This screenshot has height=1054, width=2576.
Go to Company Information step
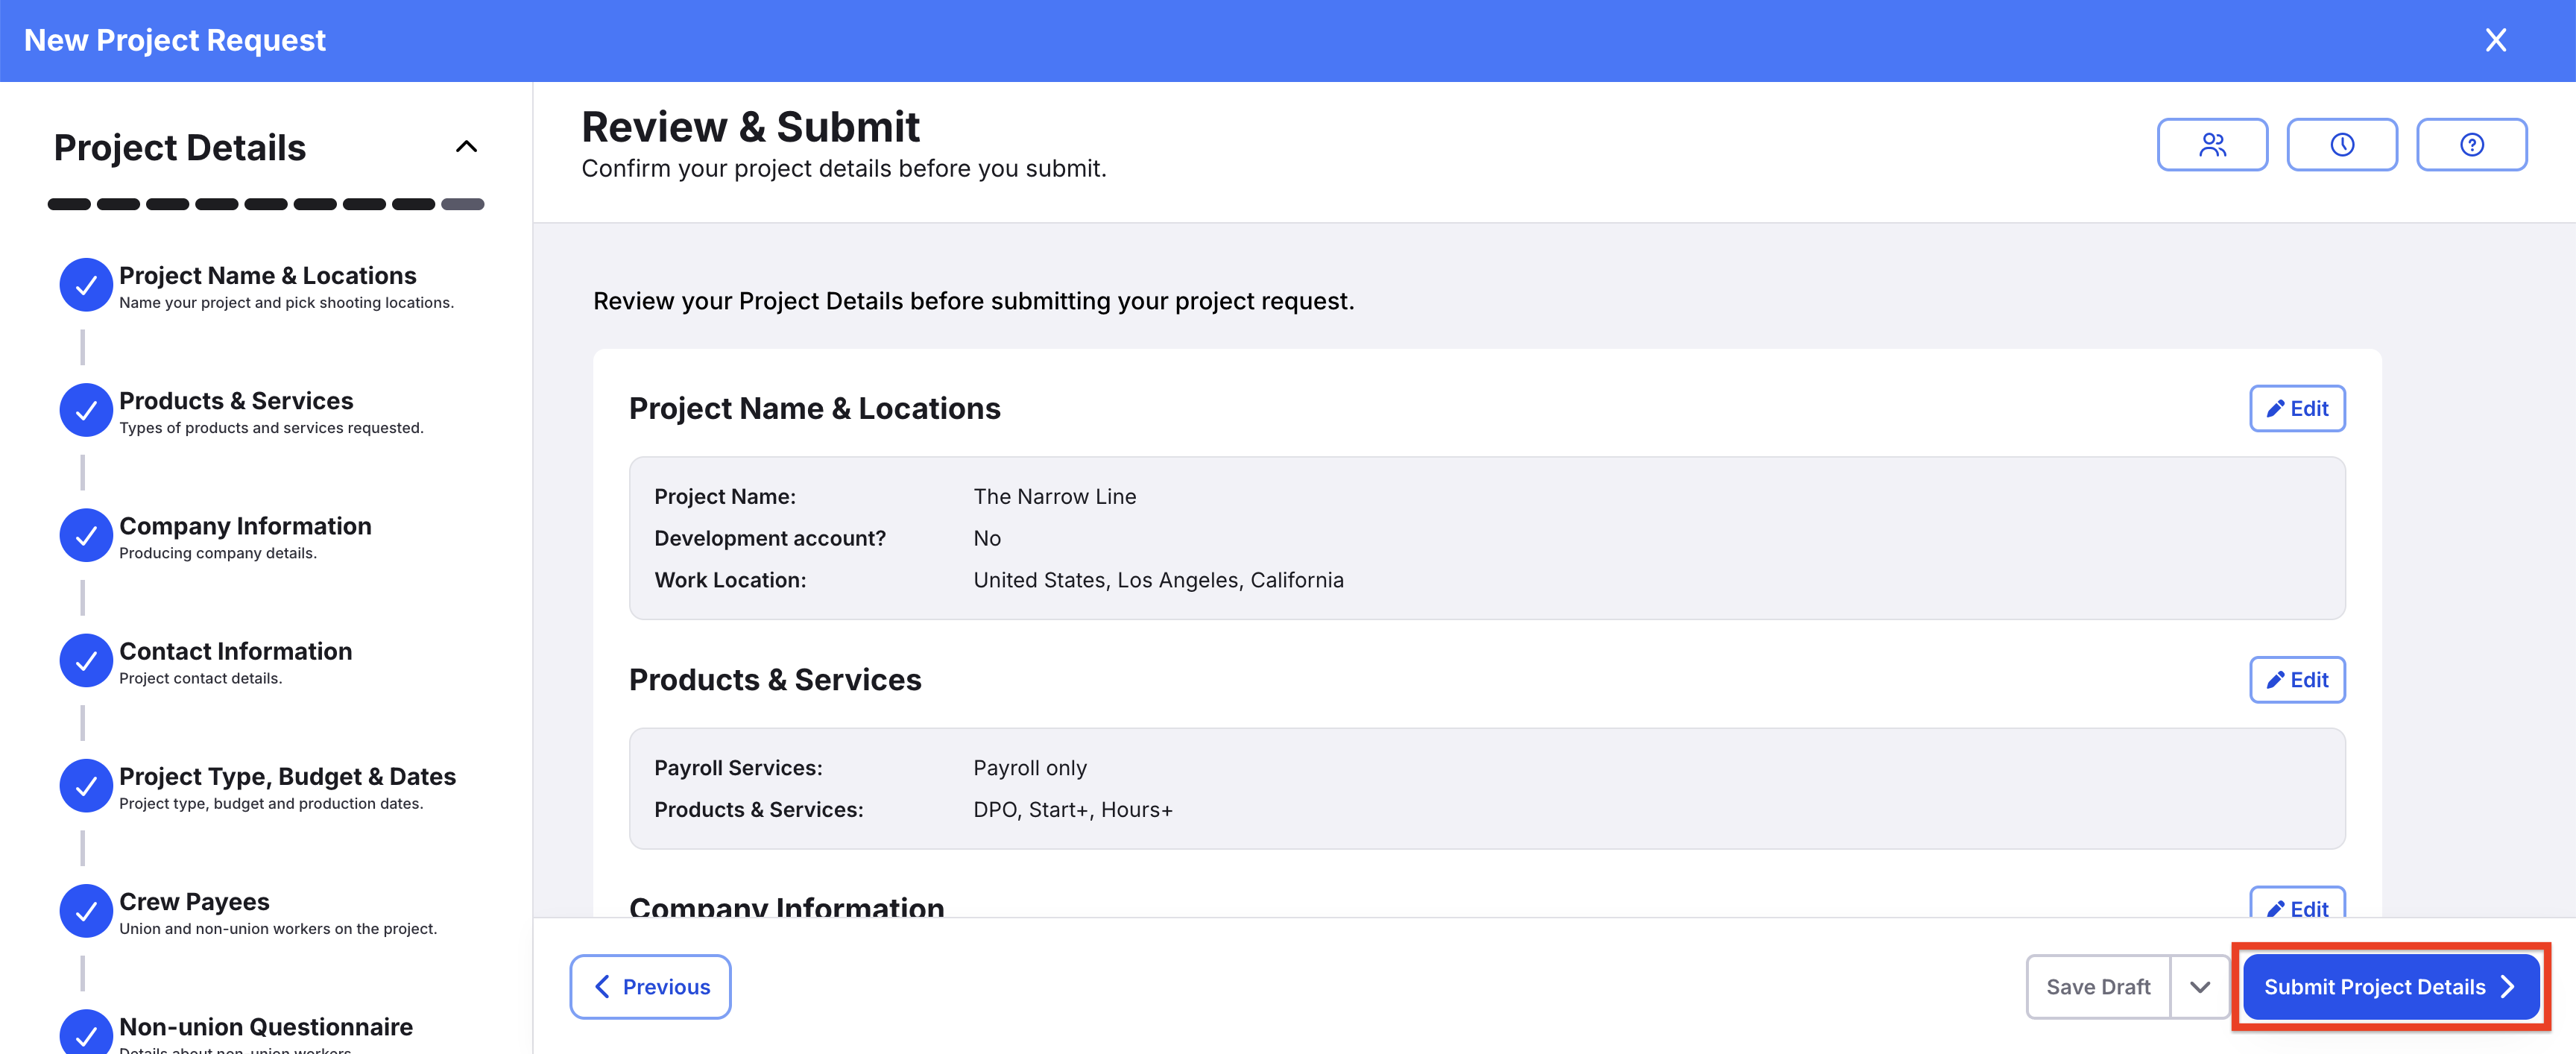click(245, 526)
